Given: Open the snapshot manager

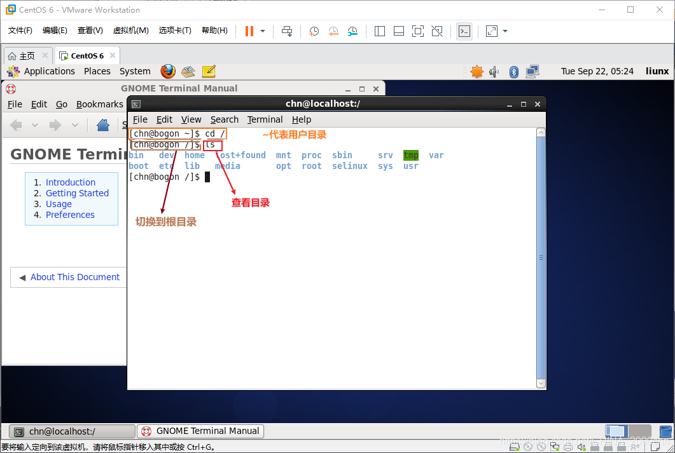Looking at the screenshot, I should pos(352,31).
